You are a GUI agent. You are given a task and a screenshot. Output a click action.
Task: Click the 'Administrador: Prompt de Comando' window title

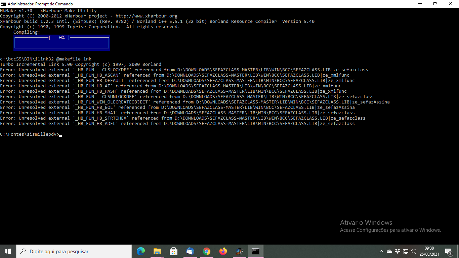[40, 4]
